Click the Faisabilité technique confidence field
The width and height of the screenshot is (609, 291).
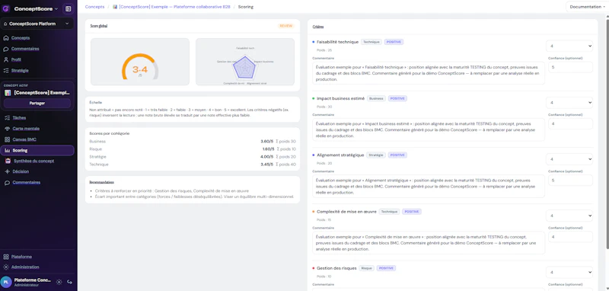click(570, 67)
